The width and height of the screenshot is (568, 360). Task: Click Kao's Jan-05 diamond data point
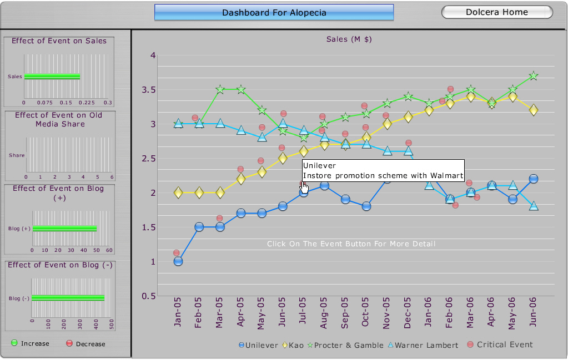[178, 192]
